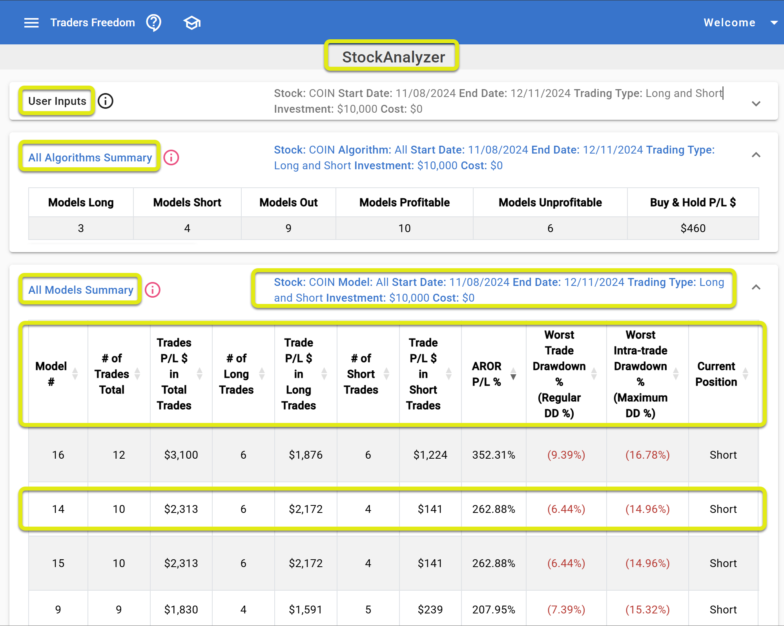Click the Welcome label in header
Screen dimensions: 784x626
[729, 23]
